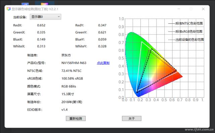Viewport: 215px width, 133px height.
Task: Click the app icon in title bar
Action: tap(8, 9)
